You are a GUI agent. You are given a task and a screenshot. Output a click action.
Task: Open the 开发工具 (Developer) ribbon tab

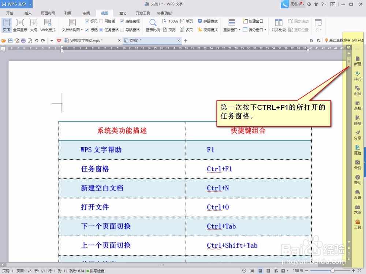[143, 13]
